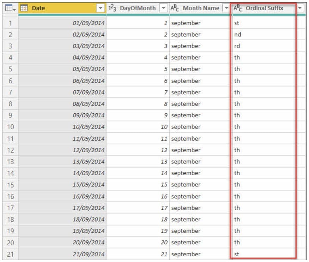Click date cell 12/09/2014
The width and height of the screenshot is (309, 262).
tap(62, 150)
